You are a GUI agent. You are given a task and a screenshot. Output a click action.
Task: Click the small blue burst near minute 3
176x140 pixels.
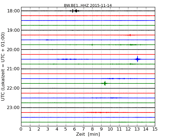click(47, 40)
